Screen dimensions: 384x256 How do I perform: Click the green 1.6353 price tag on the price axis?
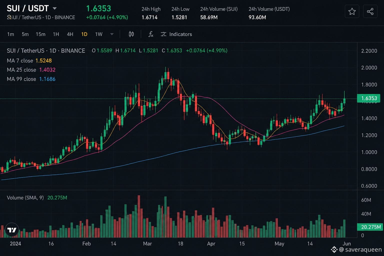pyautogui.click(x=369, y=98)
